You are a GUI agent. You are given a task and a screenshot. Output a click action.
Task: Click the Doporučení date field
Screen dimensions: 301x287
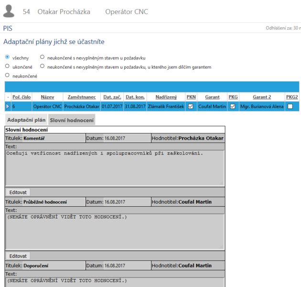[x=127, y=265]
